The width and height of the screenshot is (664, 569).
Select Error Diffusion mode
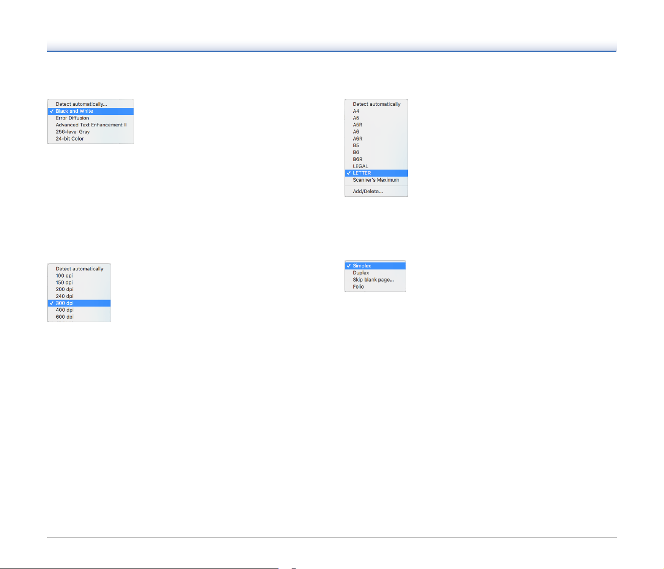[90, 118]
